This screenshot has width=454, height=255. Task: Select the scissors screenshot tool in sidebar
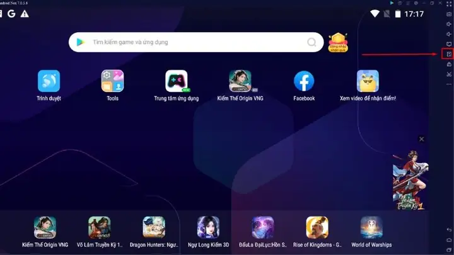448,74
